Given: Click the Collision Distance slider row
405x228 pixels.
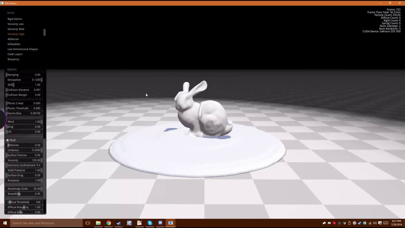Looking at the screenshot, I should coord(24,90).
